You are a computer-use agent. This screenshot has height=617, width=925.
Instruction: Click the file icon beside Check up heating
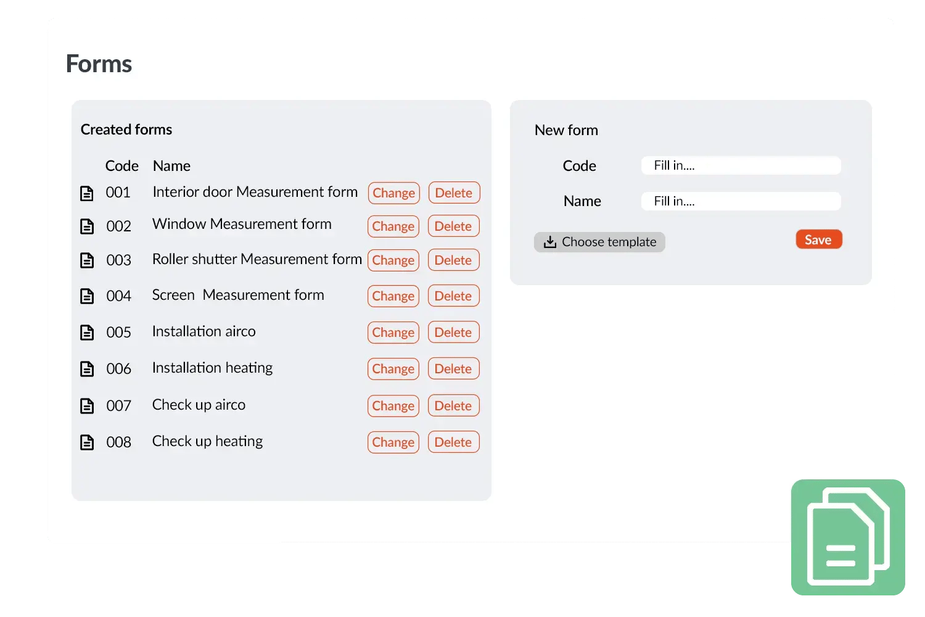[87, 442]
